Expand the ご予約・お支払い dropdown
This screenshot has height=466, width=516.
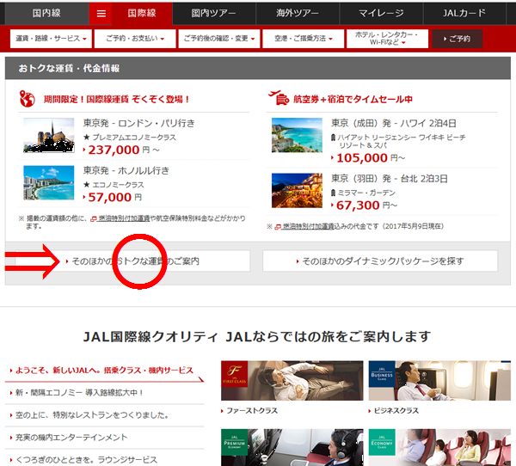coord(135,39)
